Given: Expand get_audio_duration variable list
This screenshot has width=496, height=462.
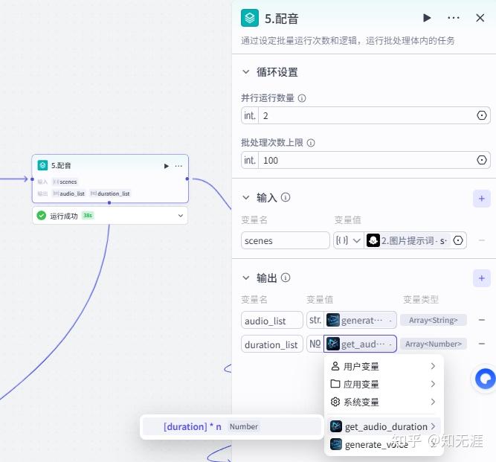Looking at the screenshot, I should coord(383,426).
